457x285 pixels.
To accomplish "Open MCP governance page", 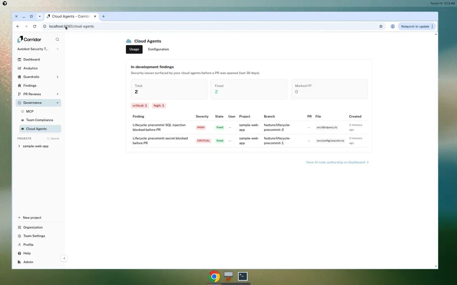I will (x=40, y=112).
